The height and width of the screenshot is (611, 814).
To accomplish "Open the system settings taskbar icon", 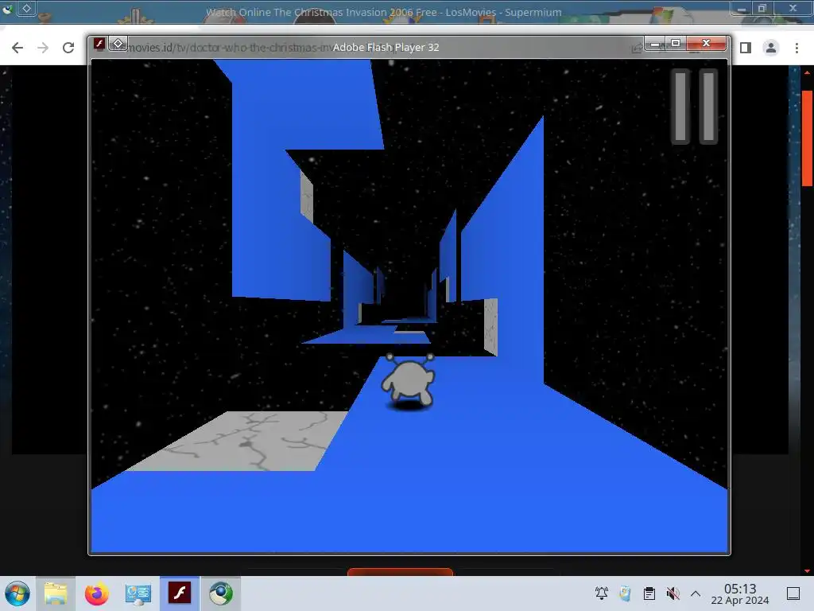I will coord(138,593).
